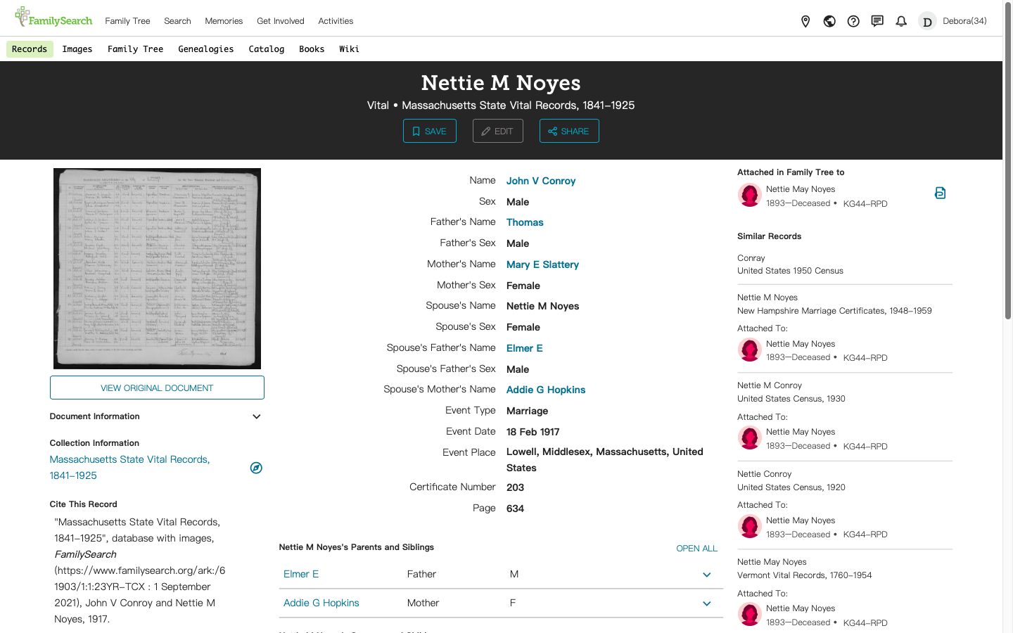This screenshot has width=1013, height=633.
Task: Click the globe language icon
Action: [x=829, y=21]
